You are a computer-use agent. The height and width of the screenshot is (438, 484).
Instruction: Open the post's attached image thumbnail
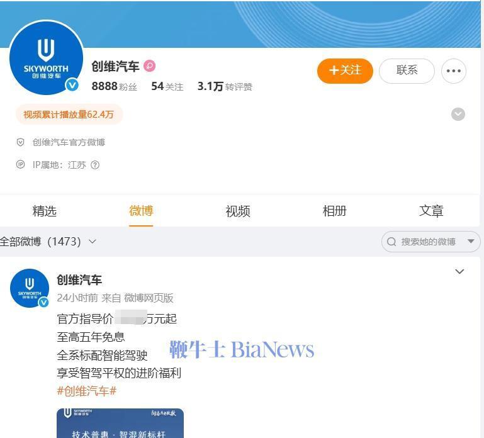120,423
